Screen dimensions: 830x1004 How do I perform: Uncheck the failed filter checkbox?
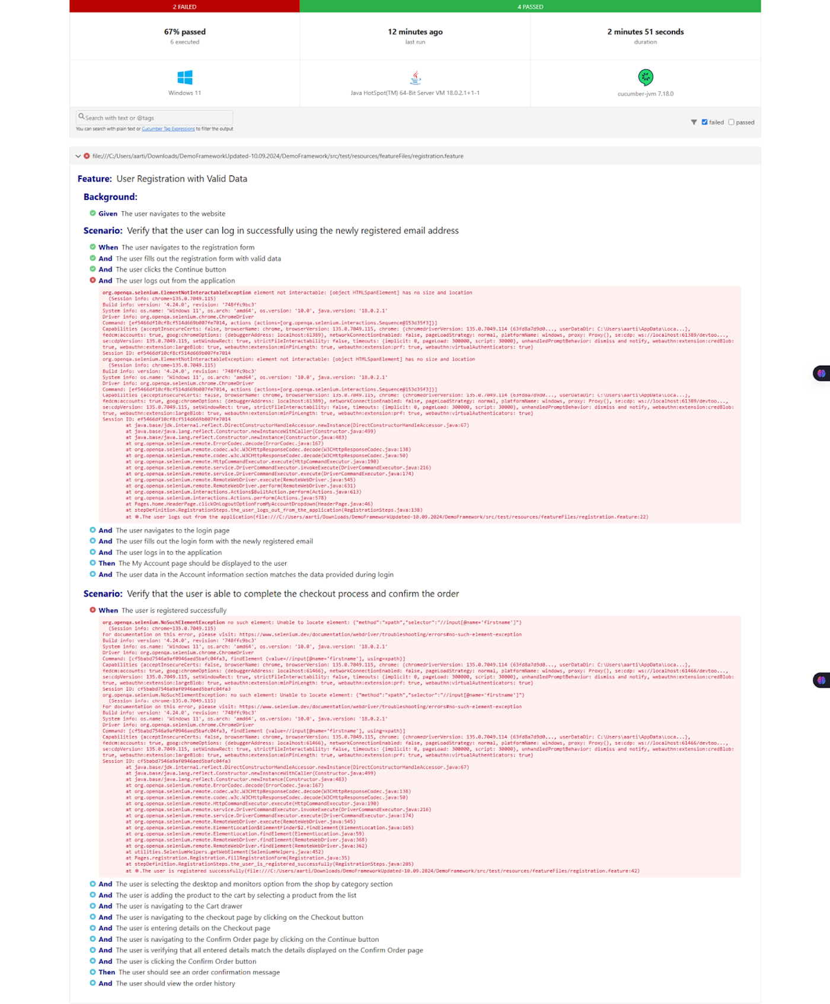coord(704,122)
